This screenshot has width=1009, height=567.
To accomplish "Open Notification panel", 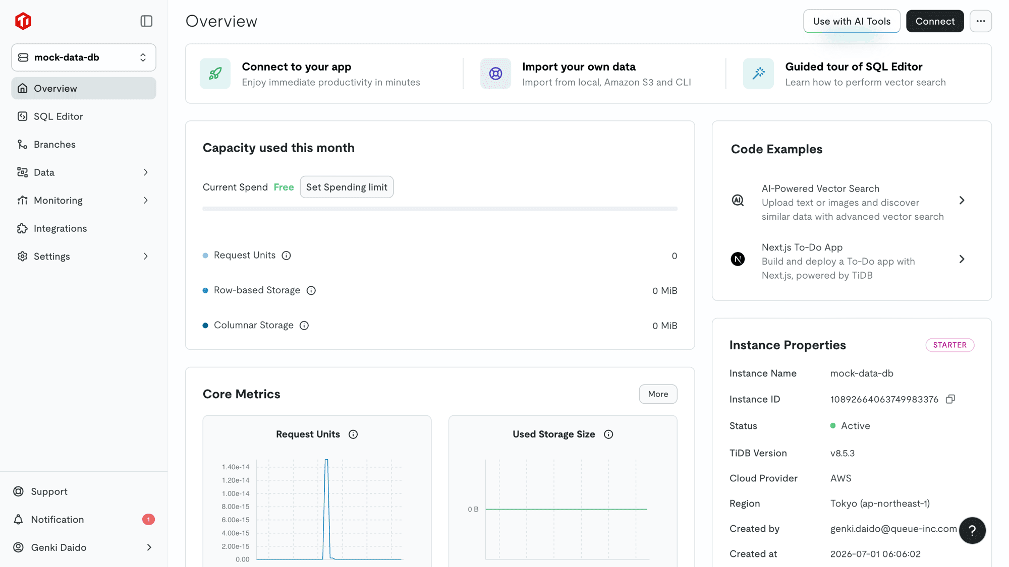I will (x=84, y=520).
